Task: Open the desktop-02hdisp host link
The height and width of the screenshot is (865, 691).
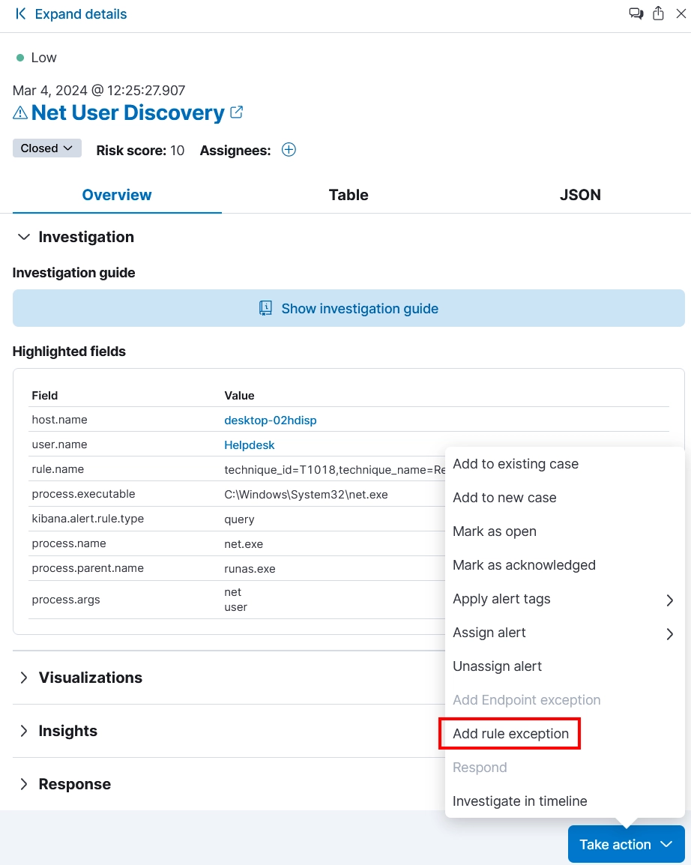Action: (271, 420)
